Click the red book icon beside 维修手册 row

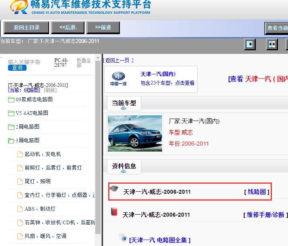tap(114, 211)
